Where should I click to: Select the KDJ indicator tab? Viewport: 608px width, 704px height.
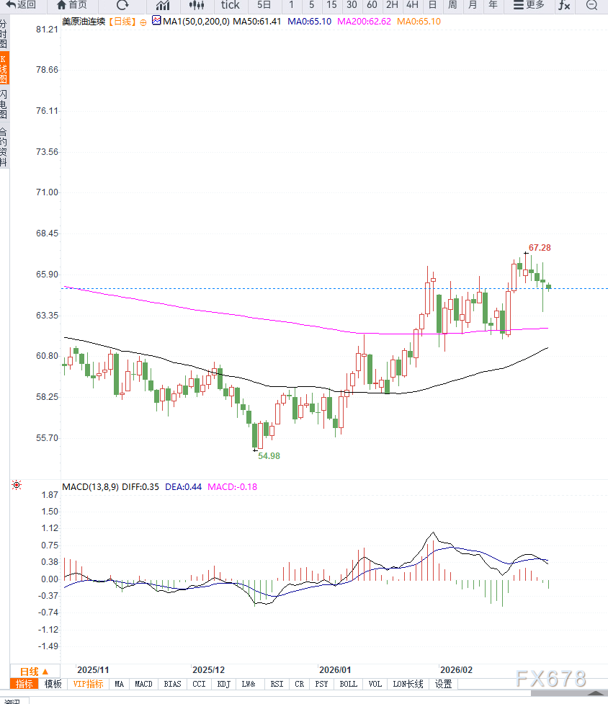[x=223, y=684]
